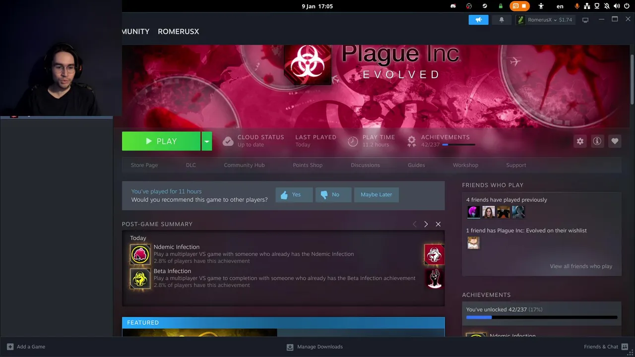Open the Discussions tab
The width and height of the screenshot is (635, 357).
[365, 165]
